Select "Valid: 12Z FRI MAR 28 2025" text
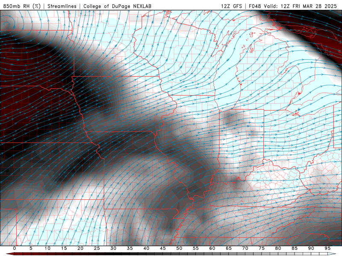Image resolution: width=342 pixels, height=256 pixels. point(301,6)
